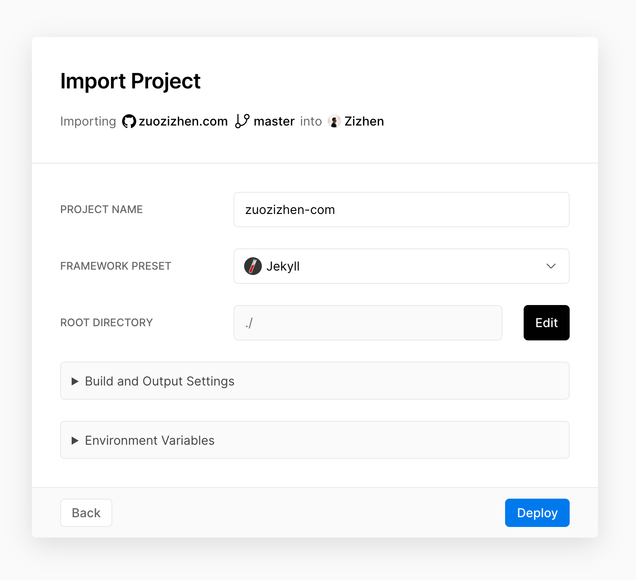The height and width of the screenshot is (580, 636).
Task: Click the Zizhen account name
Action: [364, 121]
